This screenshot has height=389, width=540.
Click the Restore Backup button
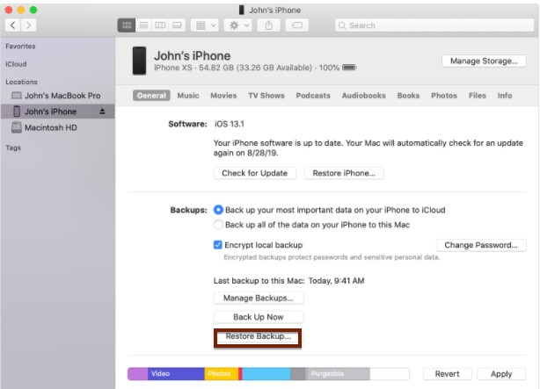coord(258,337)
